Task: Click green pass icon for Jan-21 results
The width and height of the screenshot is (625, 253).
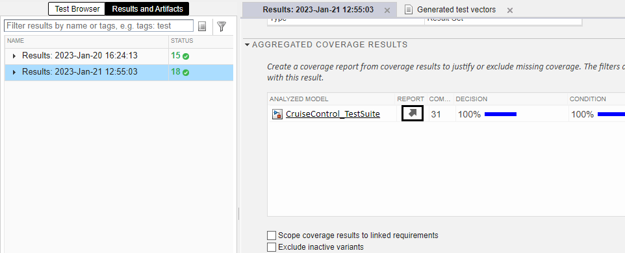Action: 186,73
